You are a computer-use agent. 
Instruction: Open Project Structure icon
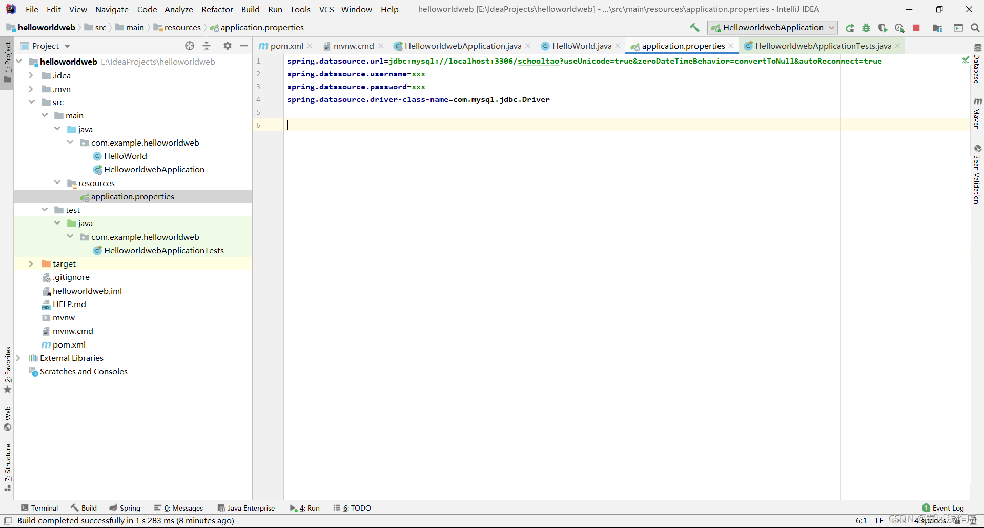pyautogui.click(x=937, y=28)
